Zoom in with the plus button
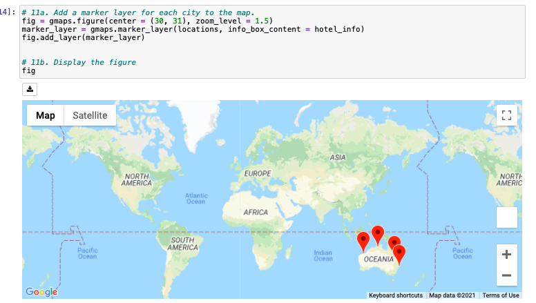The image size is (536, 303). point(506,255)
